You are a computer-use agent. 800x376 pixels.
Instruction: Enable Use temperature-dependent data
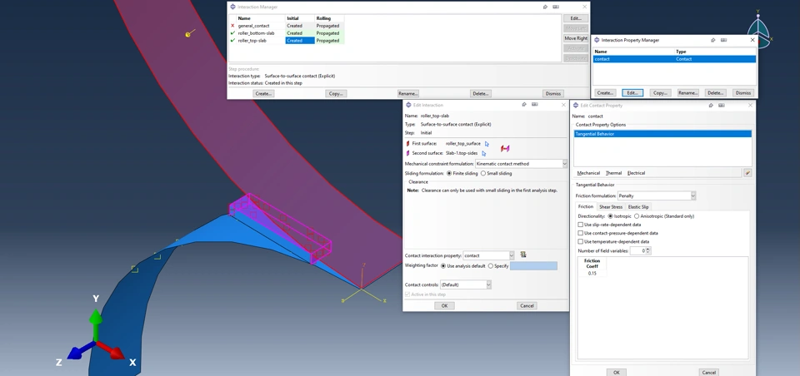coord(581,241)
